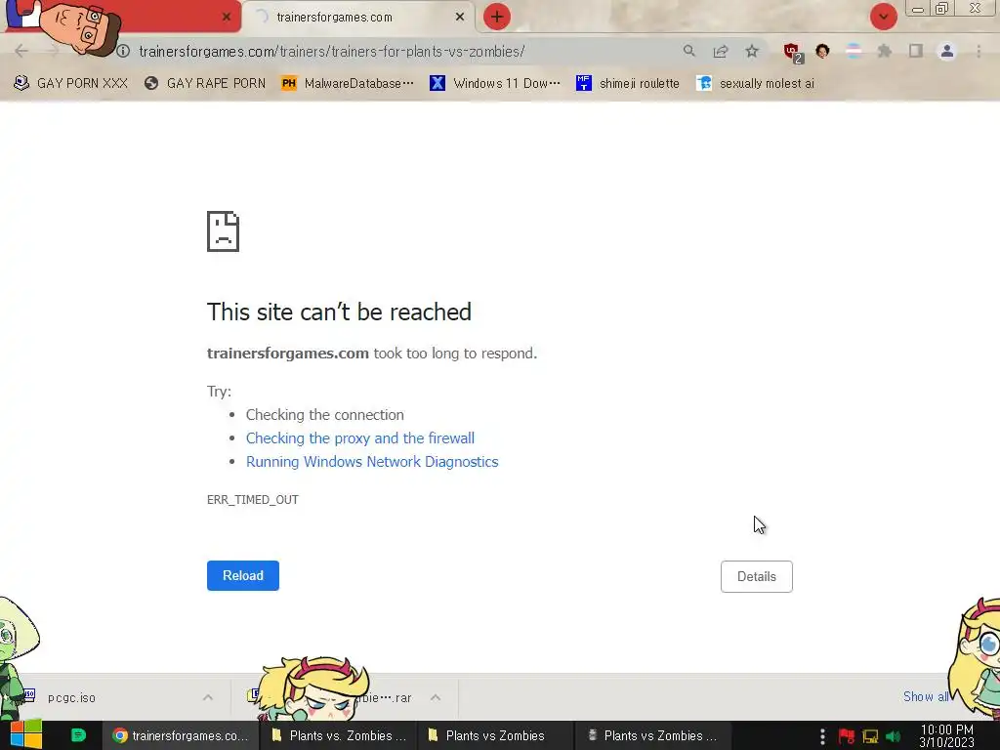
Task: Open the Windows Start button
Action: [x=25, y=735]
